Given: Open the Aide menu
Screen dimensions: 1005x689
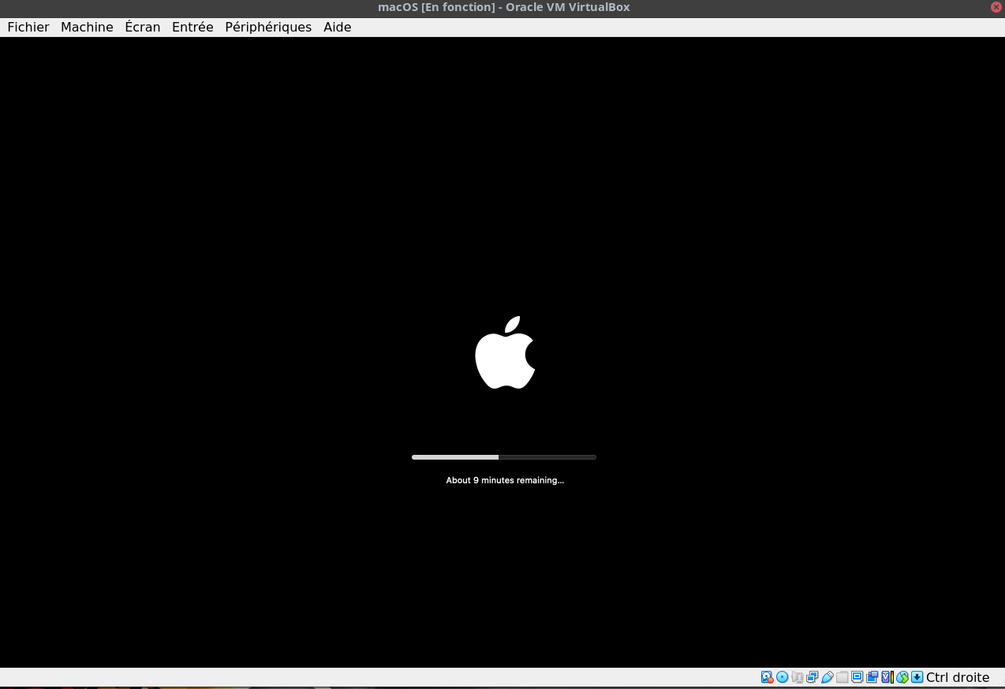Looking at the screenshot, I should (337, 27).
